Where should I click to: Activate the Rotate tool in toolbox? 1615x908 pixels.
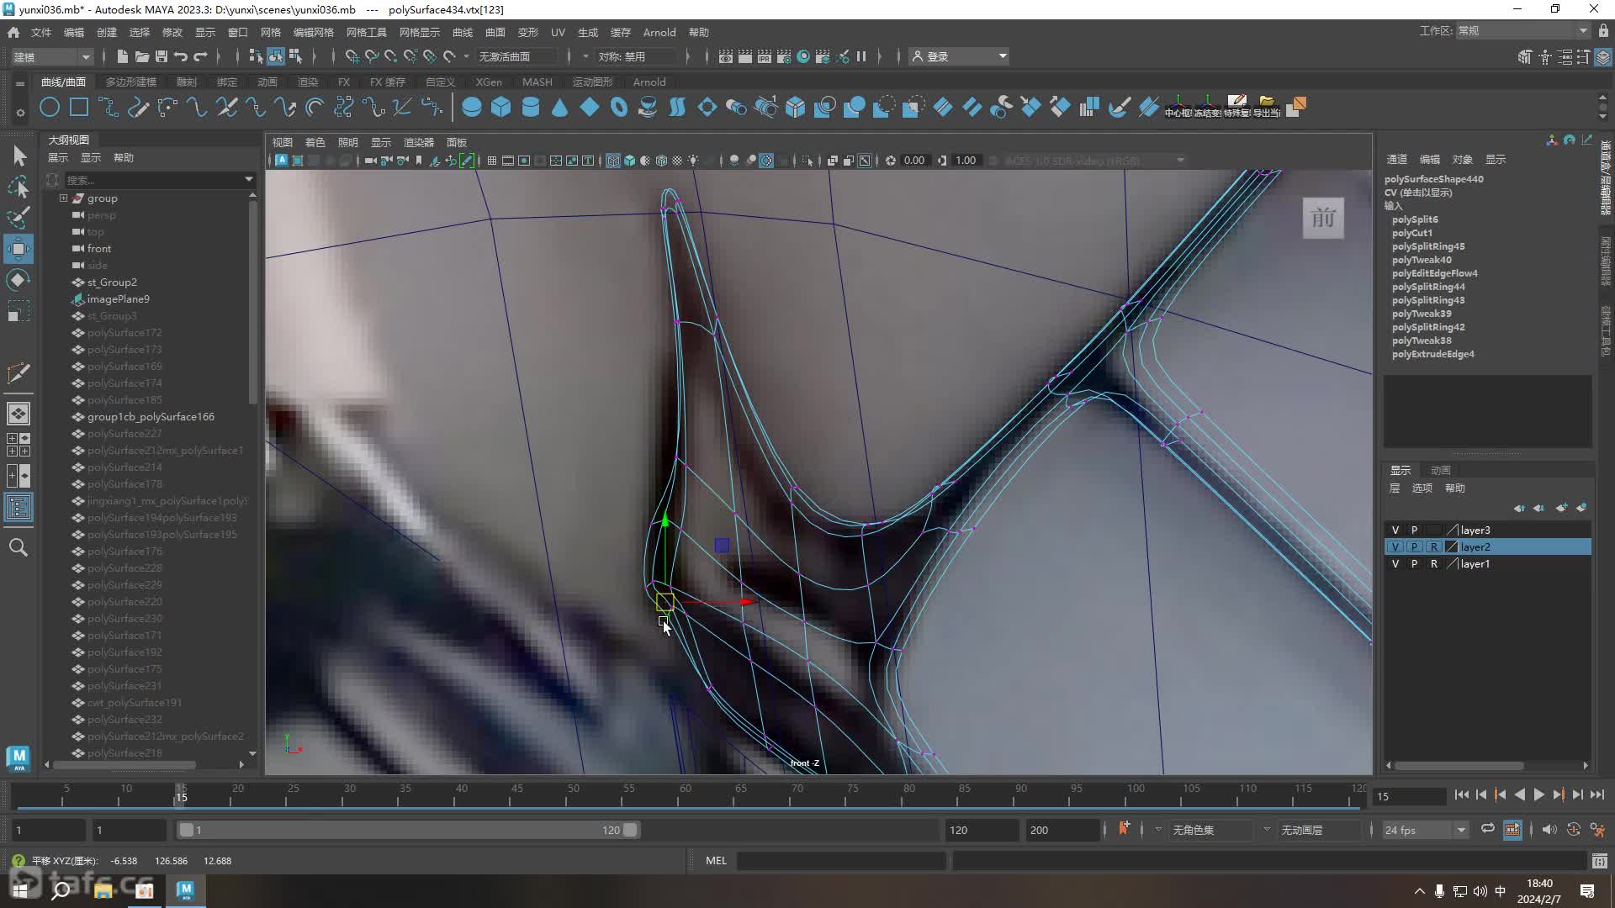(x=19, y=280)
